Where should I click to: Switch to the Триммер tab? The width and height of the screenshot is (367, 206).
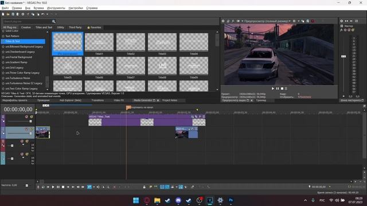click(261, 100)
